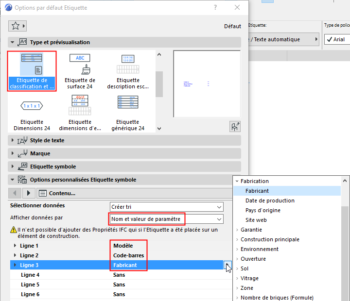350x301 pixels.
Task: Select Etiquette de surface 24 type
Action: [80, 71]
